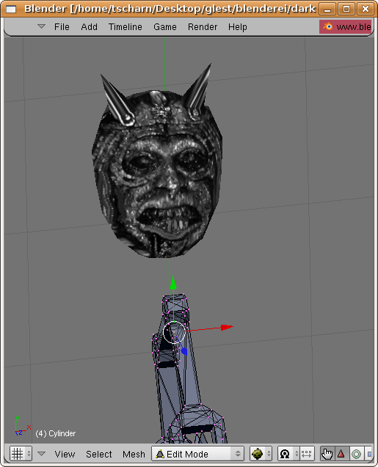Click the Select menu button
Image resolution: width=378 pixels, height=467 pixels.
click(x=98, y=455)
